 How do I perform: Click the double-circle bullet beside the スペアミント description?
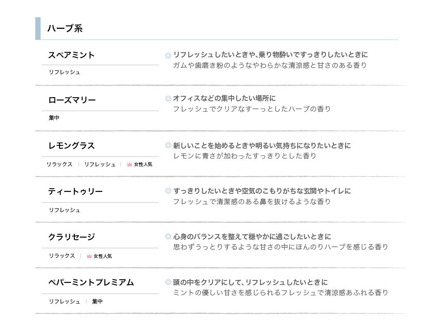pyautogui.click(x=168, y=56)
